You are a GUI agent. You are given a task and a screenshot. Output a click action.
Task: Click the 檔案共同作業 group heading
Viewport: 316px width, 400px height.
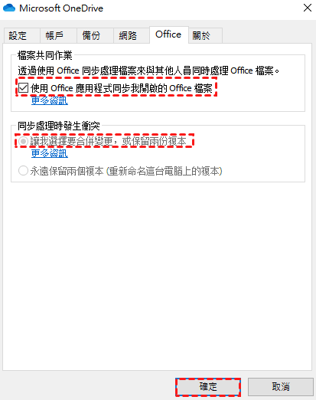45,55
